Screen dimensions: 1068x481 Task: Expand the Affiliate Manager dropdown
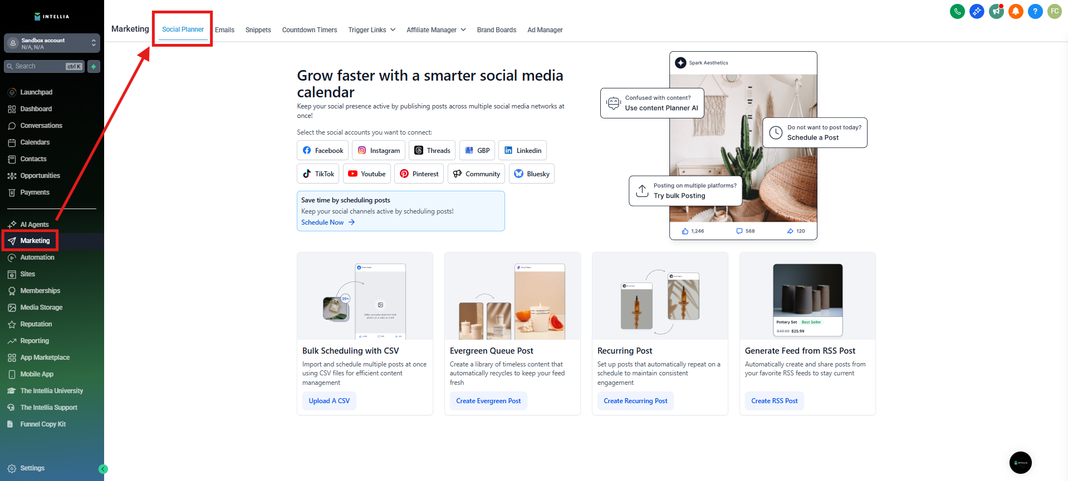coord(436,30)
